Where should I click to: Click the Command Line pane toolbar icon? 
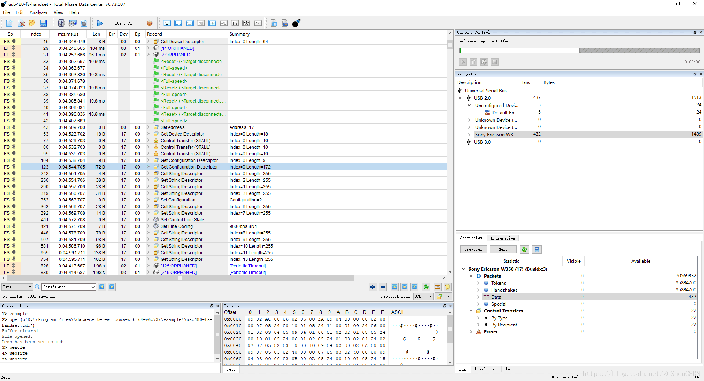click(167, 23)
